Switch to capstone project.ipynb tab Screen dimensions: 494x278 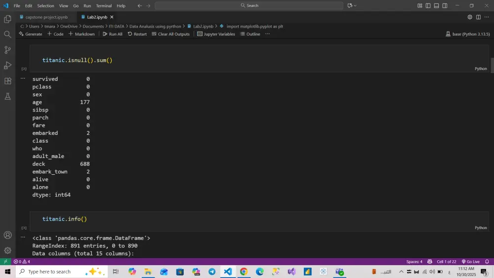click(46, 17)
